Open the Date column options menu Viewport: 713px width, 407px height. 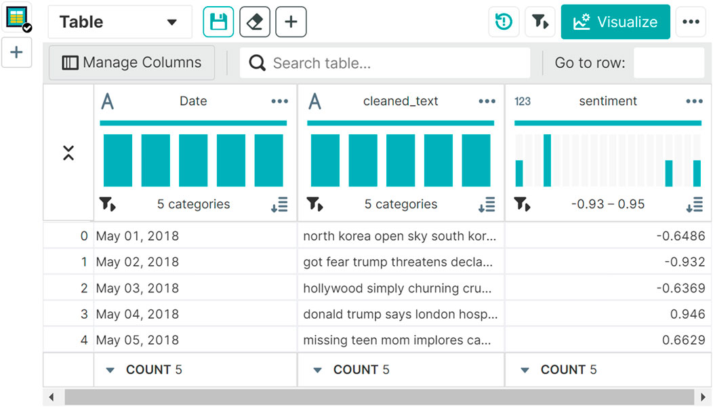[x=280, y=101]
